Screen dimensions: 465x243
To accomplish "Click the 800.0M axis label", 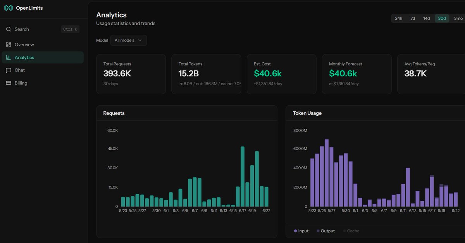I will [x=300, y=130].
